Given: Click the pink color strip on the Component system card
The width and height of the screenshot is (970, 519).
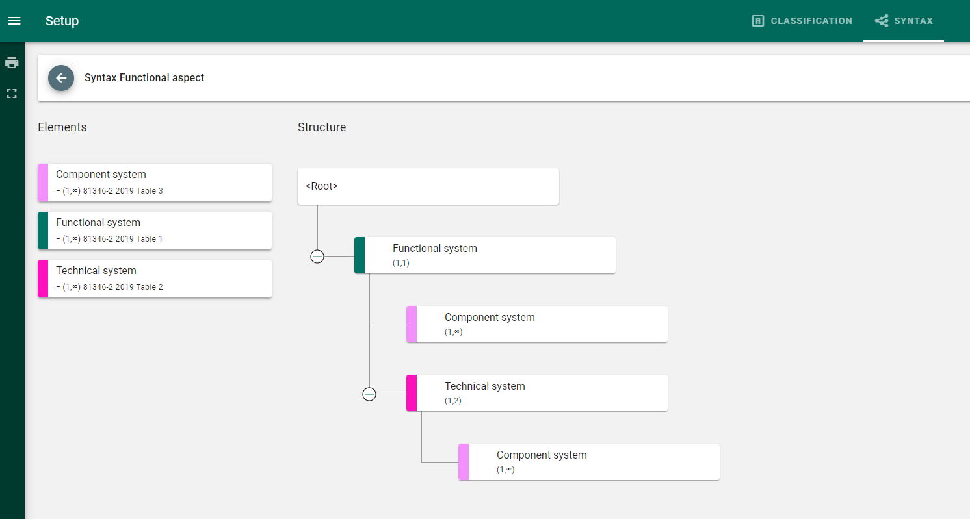Looking at the screenshot, I should pyautogui.click(x=43, y=183).
